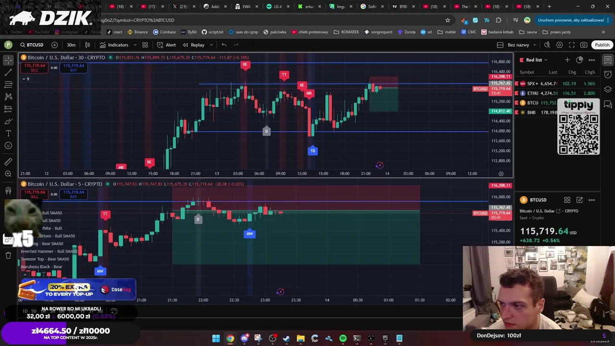Screen dimensions: 615x346
Task: Open the chart patterns tool icon
Action: point(8,97)
